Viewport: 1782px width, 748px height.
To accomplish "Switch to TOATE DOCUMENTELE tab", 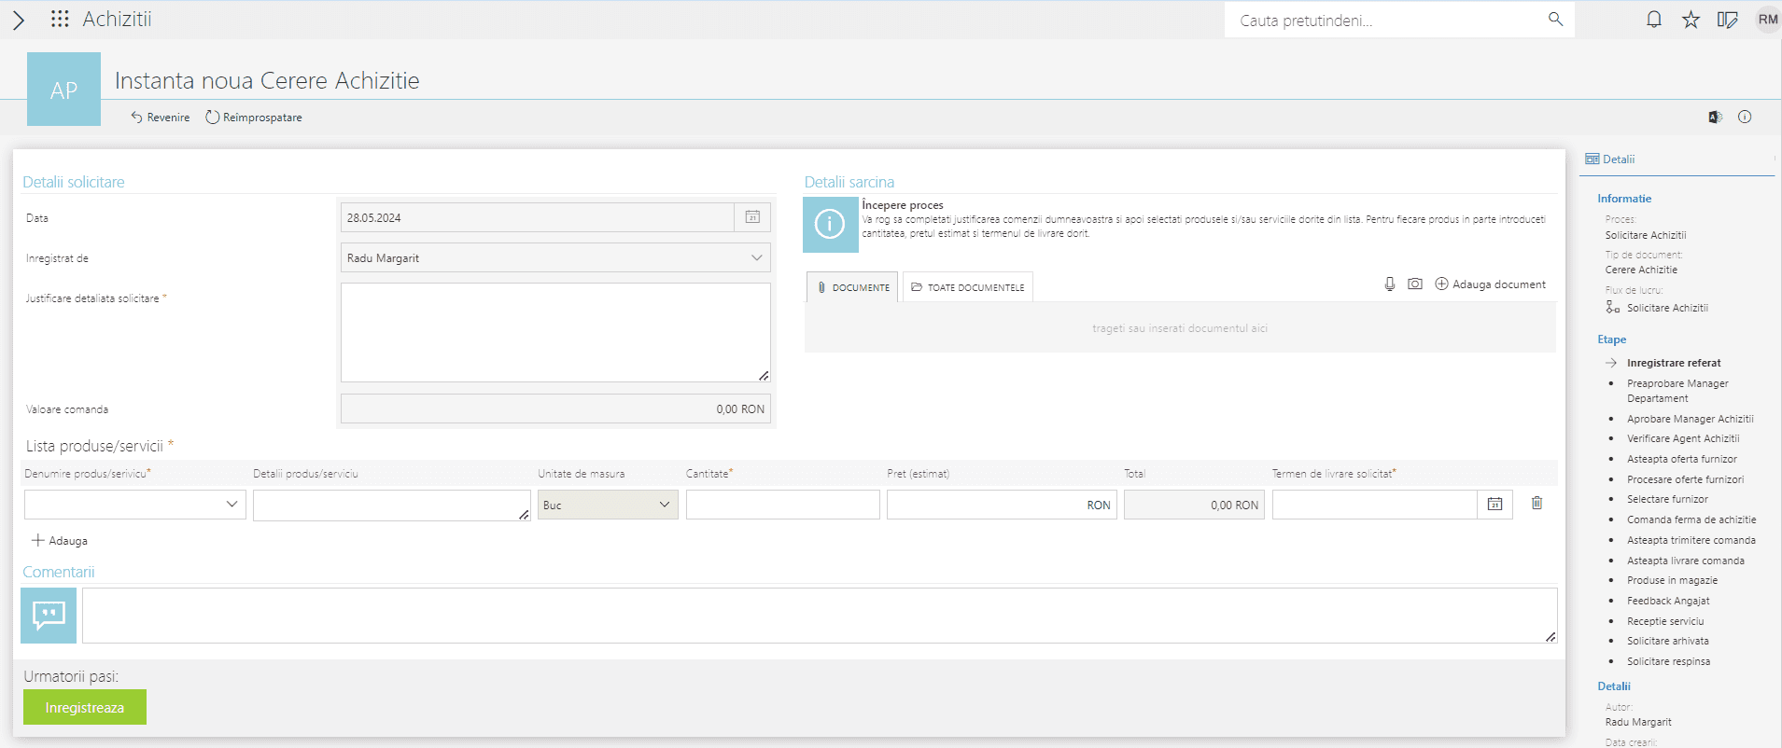I will (x=968, y=287).
